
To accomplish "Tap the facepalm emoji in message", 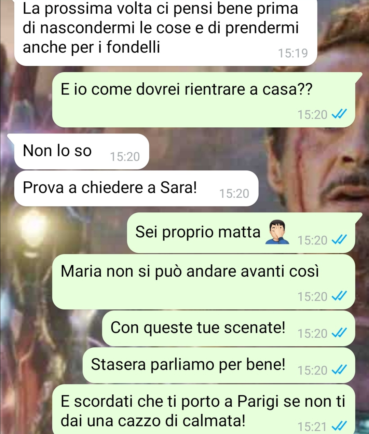I will tap(277, 232).
